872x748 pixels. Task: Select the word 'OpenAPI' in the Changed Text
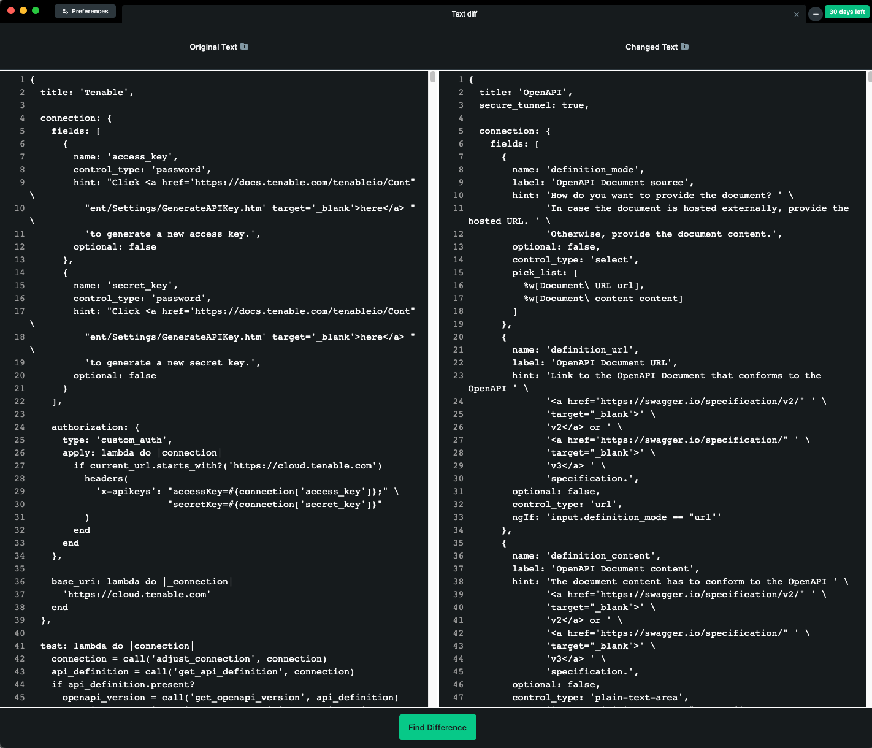[541, 92]
